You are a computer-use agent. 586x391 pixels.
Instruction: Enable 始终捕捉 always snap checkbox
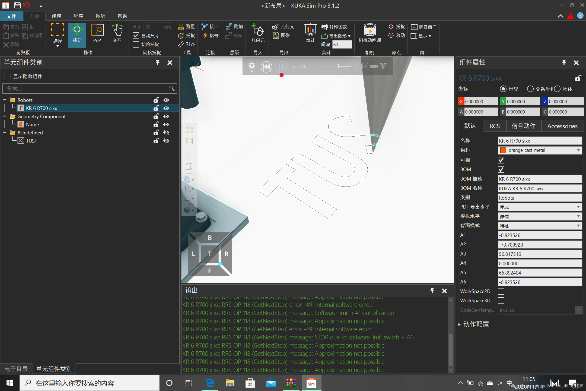(x=136, y=45)
